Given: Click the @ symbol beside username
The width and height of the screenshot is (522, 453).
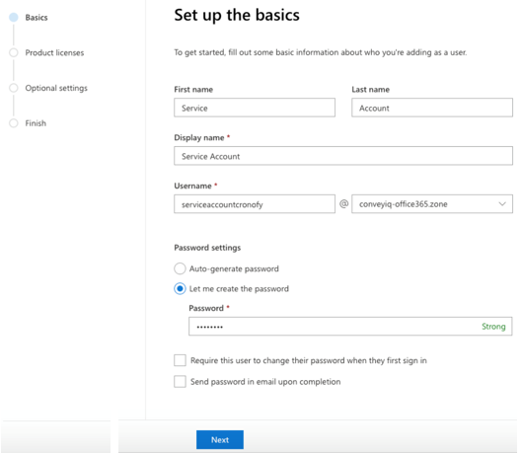Looking at the screenshot, I should 343,203.
